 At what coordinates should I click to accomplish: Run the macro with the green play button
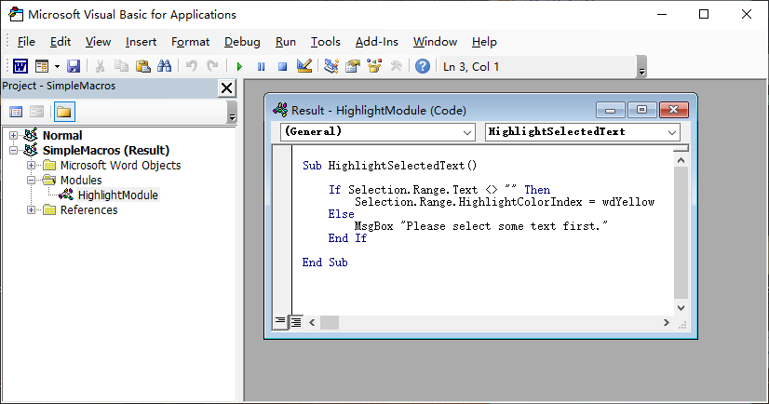[x=239, y=67]
